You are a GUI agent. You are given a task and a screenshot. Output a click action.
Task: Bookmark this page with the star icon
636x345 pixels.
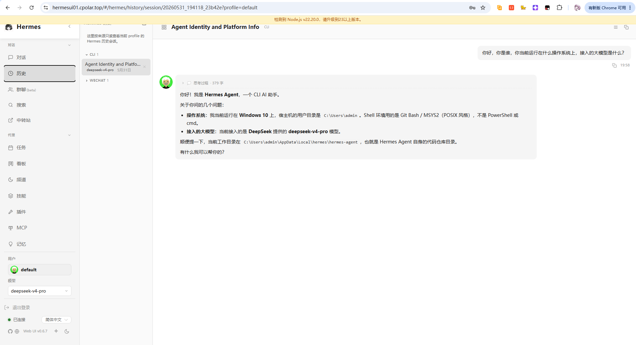click(483, 8)
